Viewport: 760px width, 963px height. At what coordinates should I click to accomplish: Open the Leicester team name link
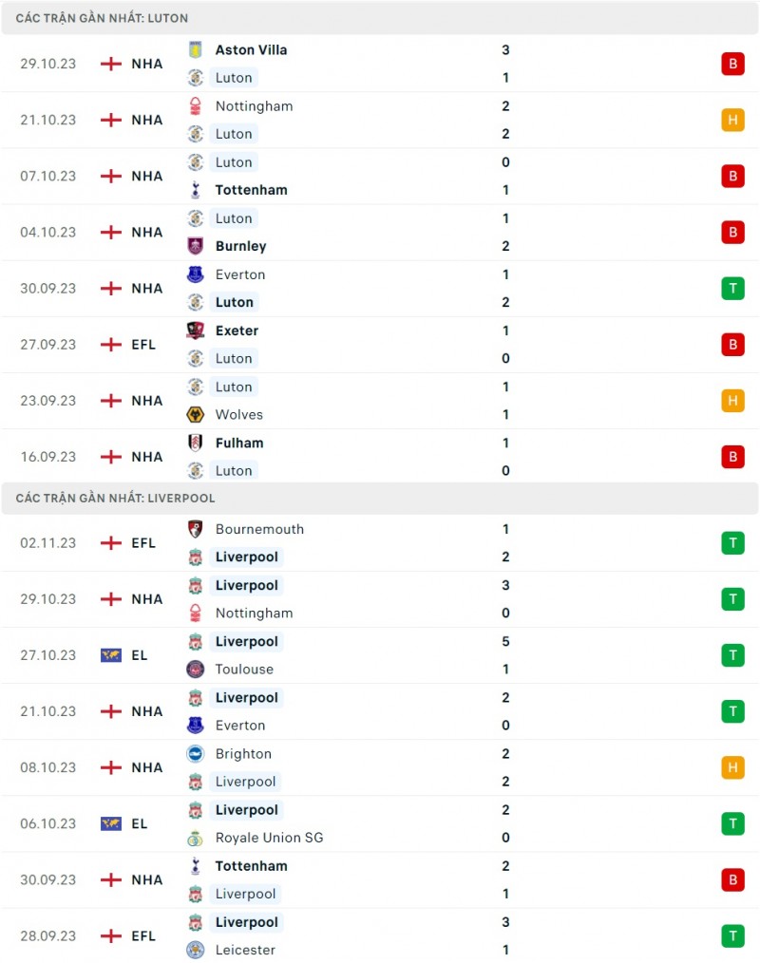point(245,950)
